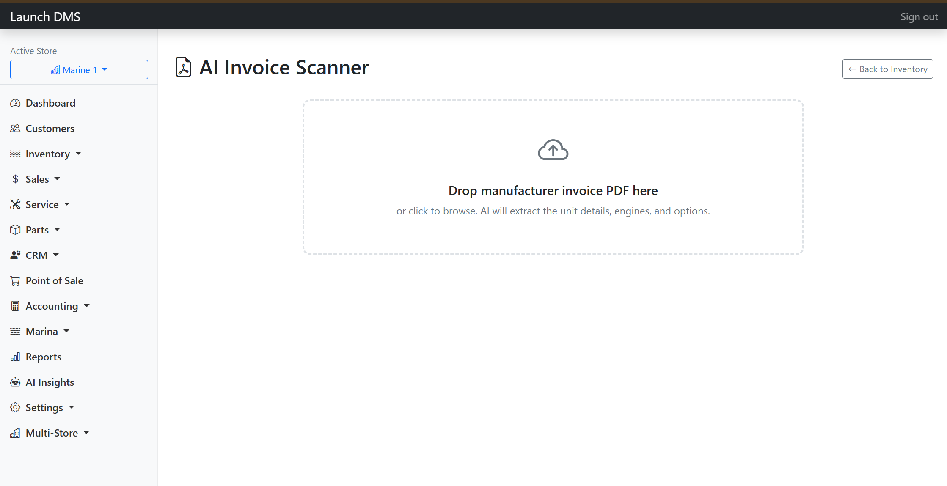This screenshot has height=486, width=947.
Task: Click the Parts box icon
Action: coord(15,230)
